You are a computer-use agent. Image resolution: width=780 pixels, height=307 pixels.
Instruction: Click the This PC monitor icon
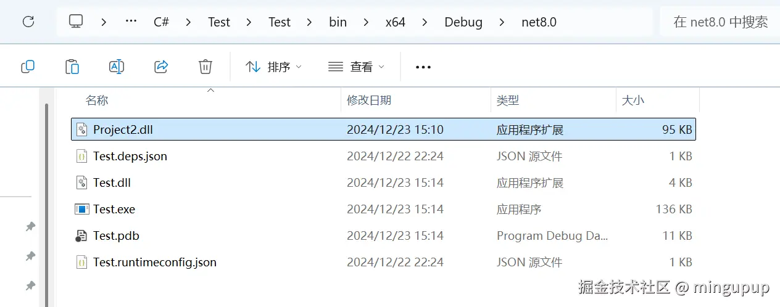pos(76,22)
